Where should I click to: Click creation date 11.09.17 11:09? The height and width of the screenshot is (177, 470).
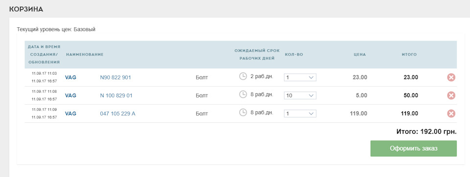(x=44, y=110)
